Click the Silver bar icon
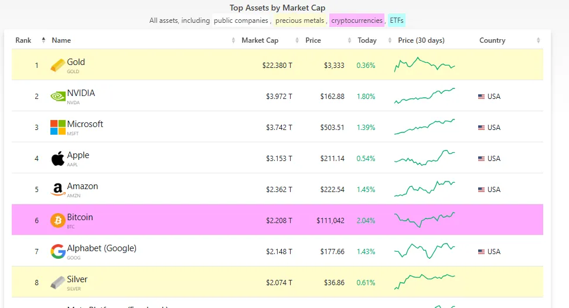Viewport: 569px width, 308px height. (58, 282)
